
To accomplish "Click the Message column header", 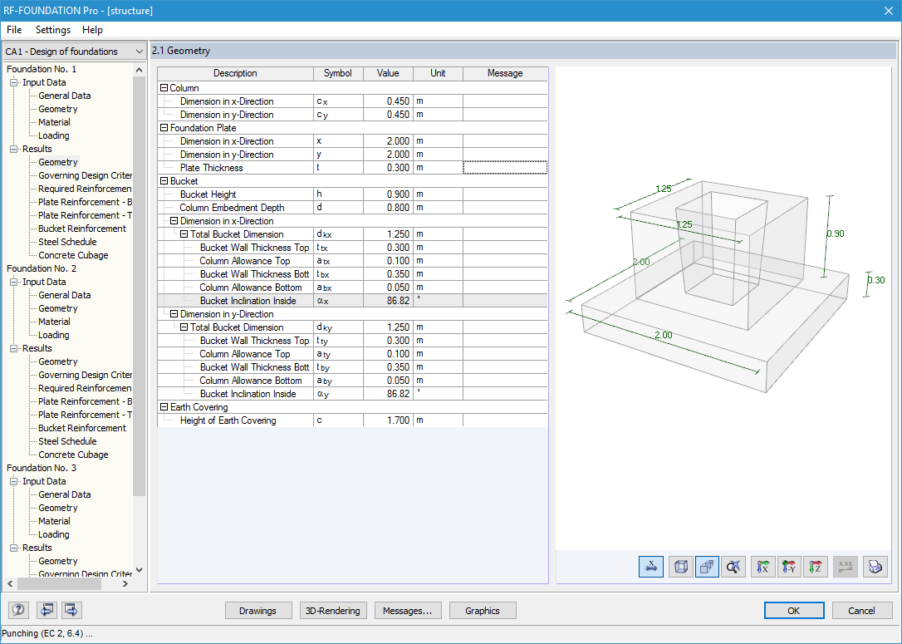I will tap(505, 73).
